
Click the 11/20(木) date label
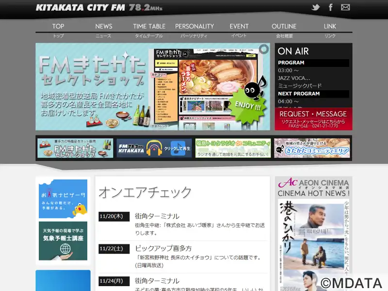[x=114, y=216]
